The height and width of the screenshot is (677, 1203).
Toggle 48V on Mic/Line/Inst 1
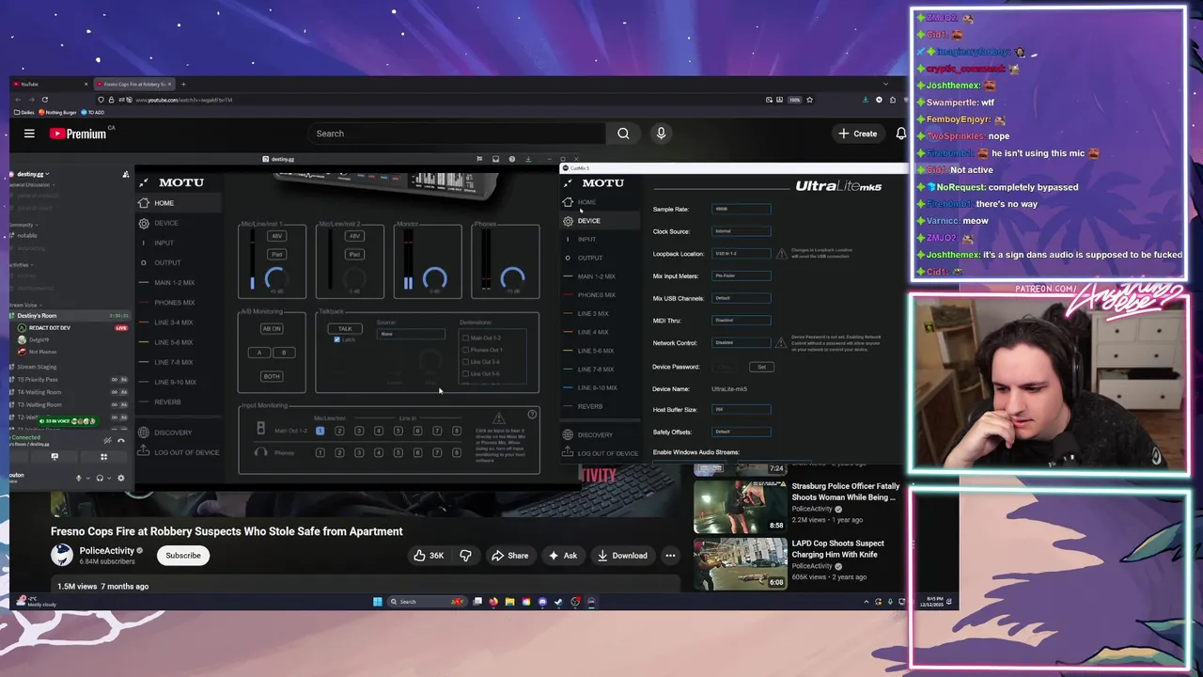(x=276, y=237)
